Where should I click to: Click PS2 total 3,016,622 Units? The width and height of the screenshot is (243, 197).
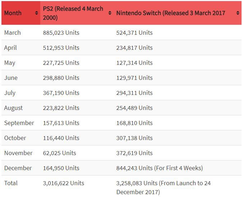point(63,183)
